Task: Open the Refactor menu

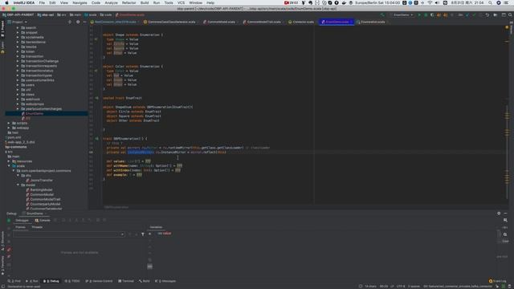Action: pos(128,2)
